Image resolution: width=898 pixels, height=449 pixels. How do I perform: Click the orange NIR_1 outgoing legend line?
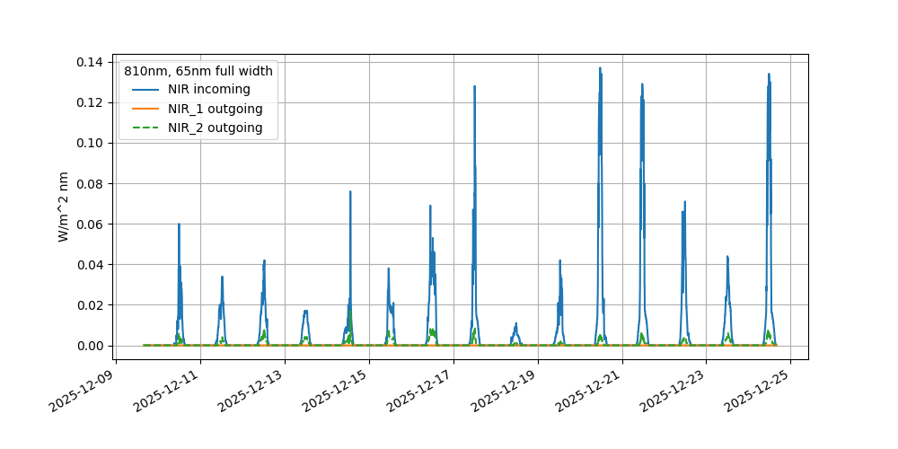(x=146, y=109)
